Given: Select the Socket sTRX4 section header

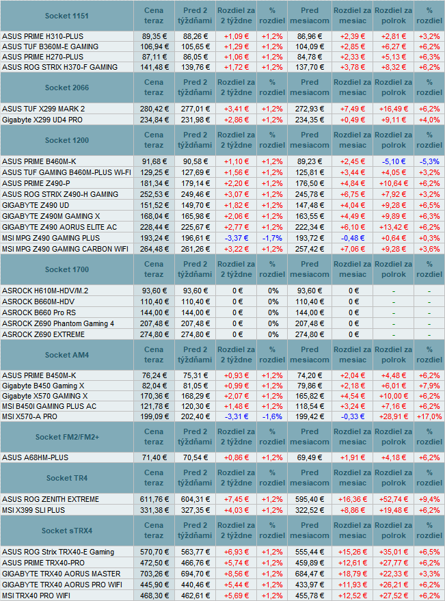Looking at the screenshot, I should coord(66,531).
